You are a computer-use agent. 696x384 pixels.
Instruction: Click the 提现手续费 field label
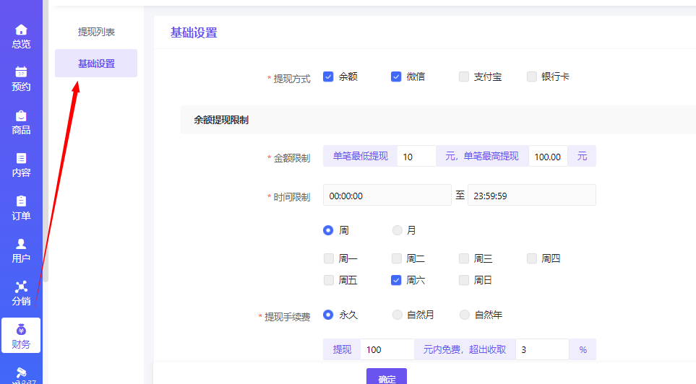point(287,317)
